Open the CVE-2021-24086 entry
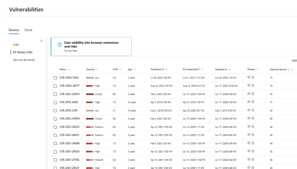The height and width of the screenshot is (169, 297). click(70, 143)
